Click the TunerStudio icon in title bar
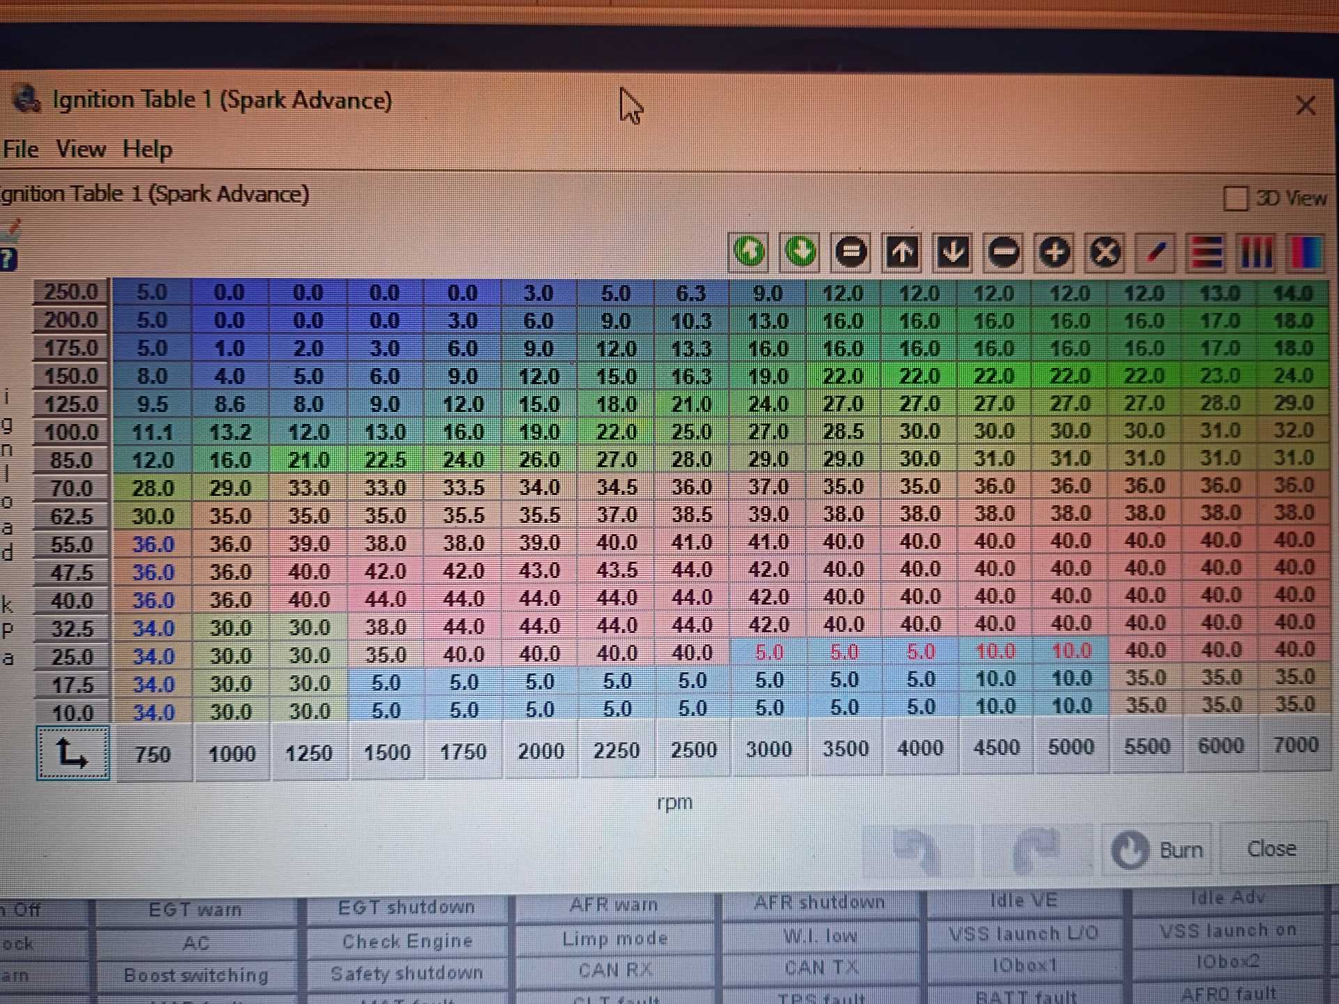Image resolution: width=1339 pixels, height=1004 pixels. (27, 99)
